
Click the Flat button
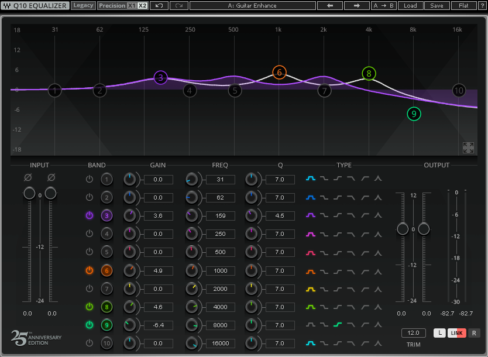(464, 6)
